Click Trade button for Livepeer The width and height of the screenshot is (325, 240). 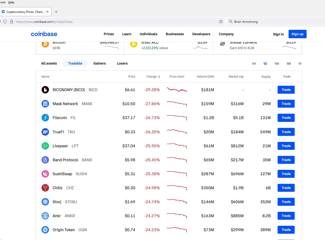pos(286,146)
